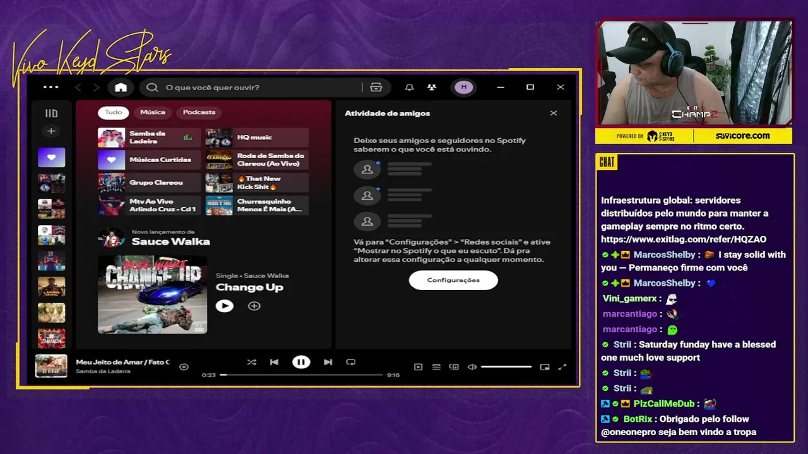Viewport: 808px width, 454px height.
Task: Open the Sauce Walka artist link
Action: click(170, 242)
